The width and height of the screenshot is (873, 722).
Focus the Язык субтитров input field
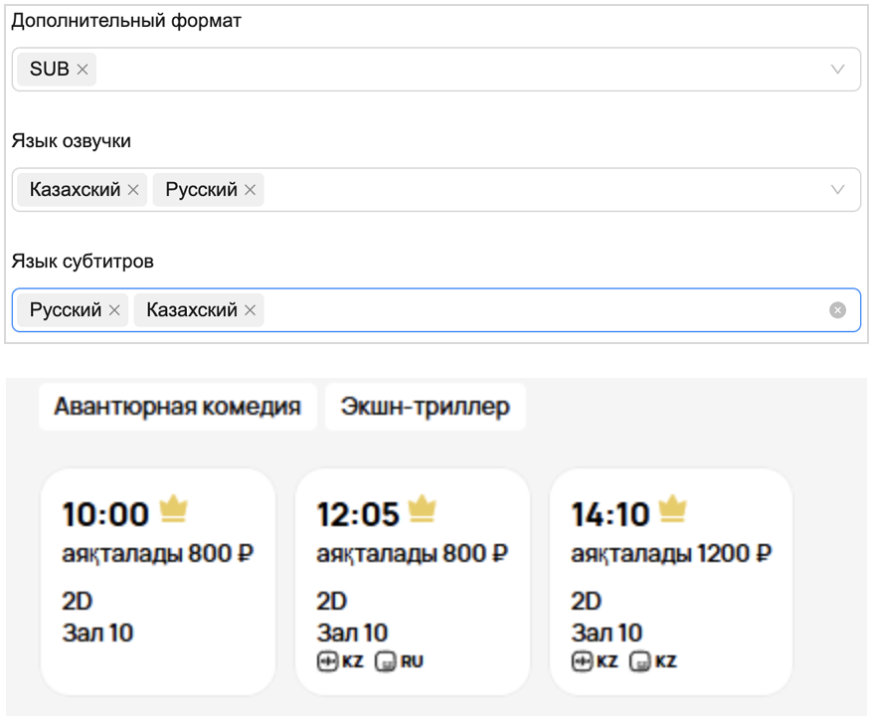[537, 310]
